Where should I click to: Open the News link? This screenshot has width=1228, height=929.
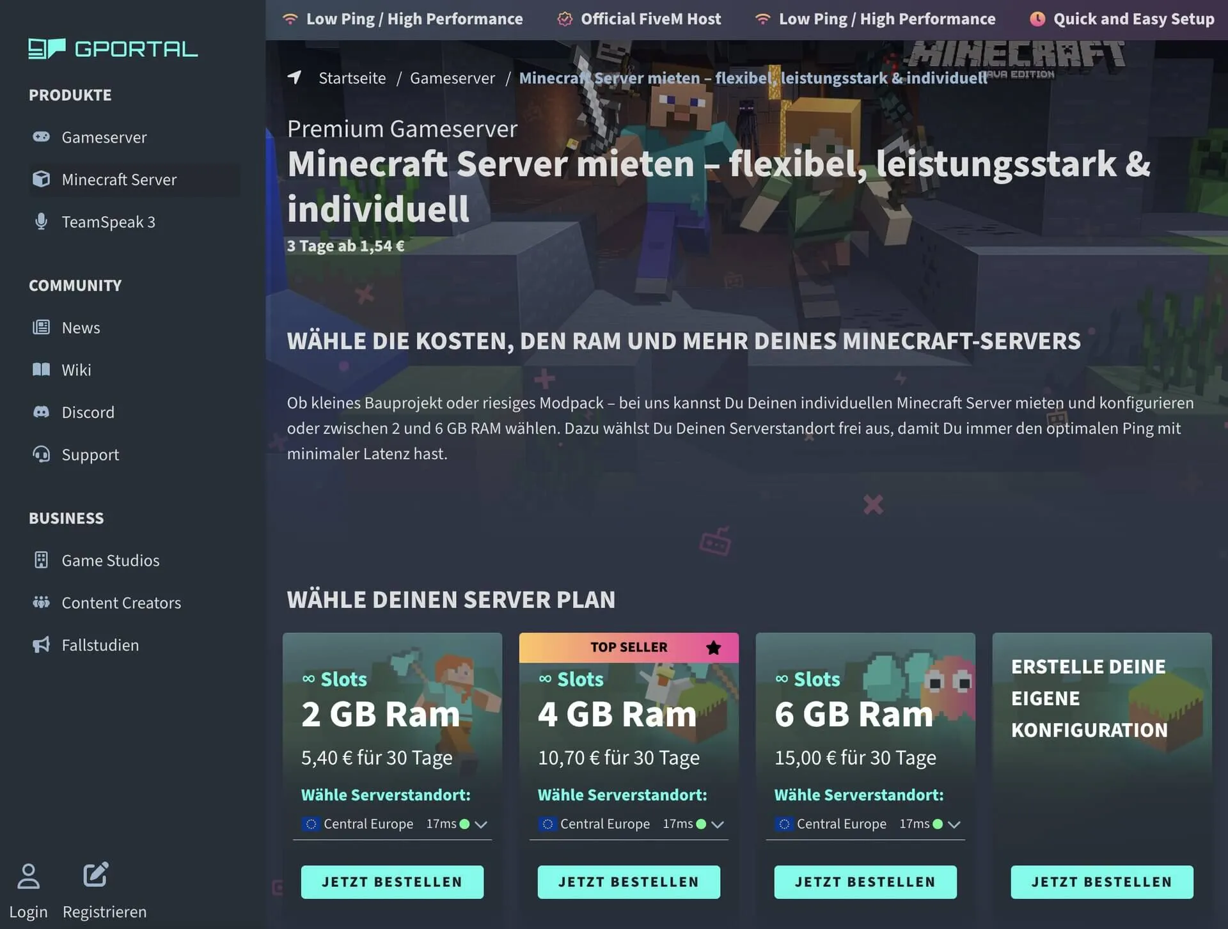pos(135,327)
